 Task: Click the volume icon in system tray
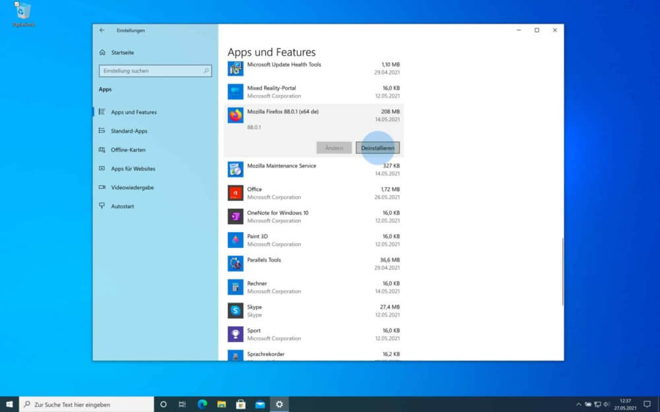pyautogui.click(x=607, y=405)
